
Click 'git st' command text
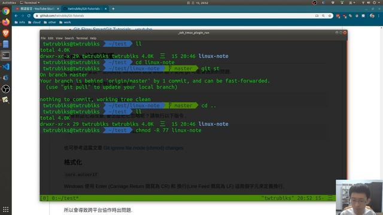click(210, 69)
